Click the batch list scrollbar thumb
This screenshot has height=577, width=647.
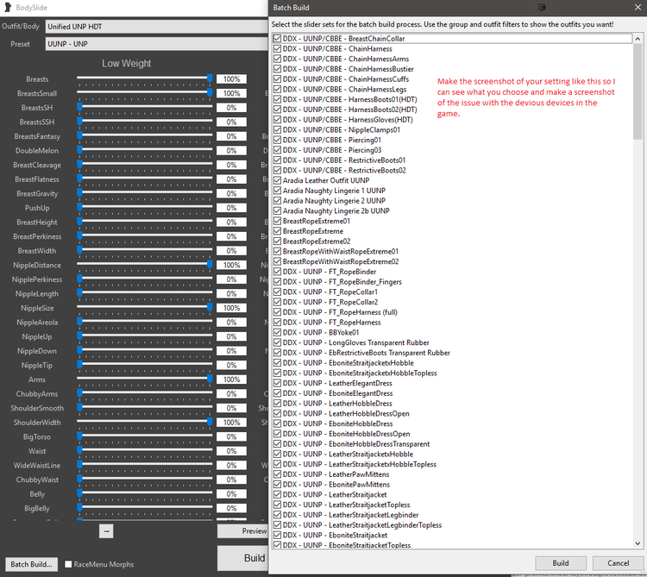(x=638, y=91)
